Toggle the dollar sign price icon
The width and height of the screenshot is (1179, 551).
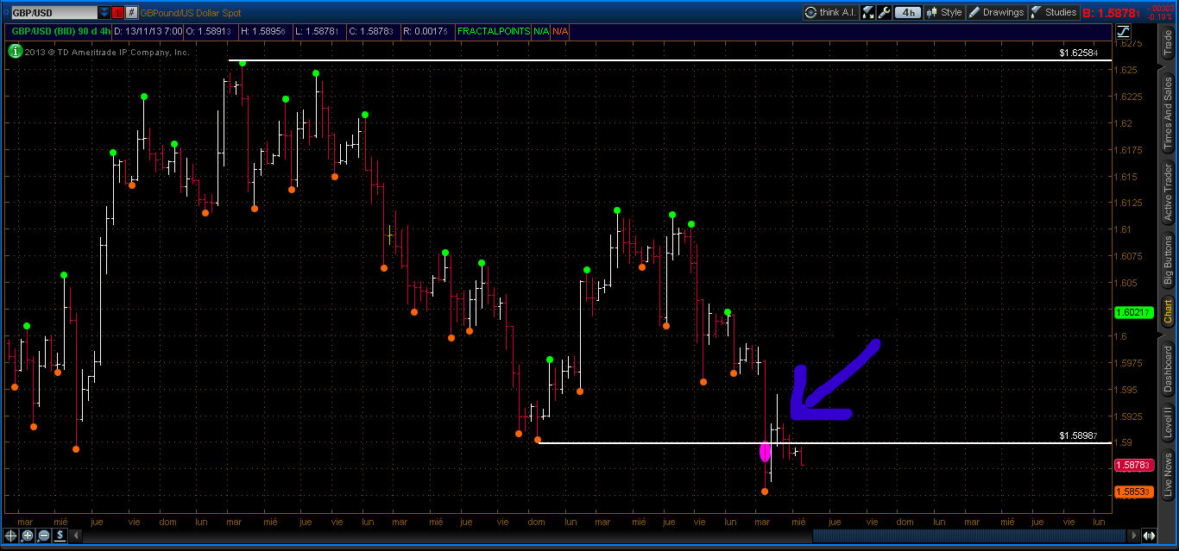(60, 535)
